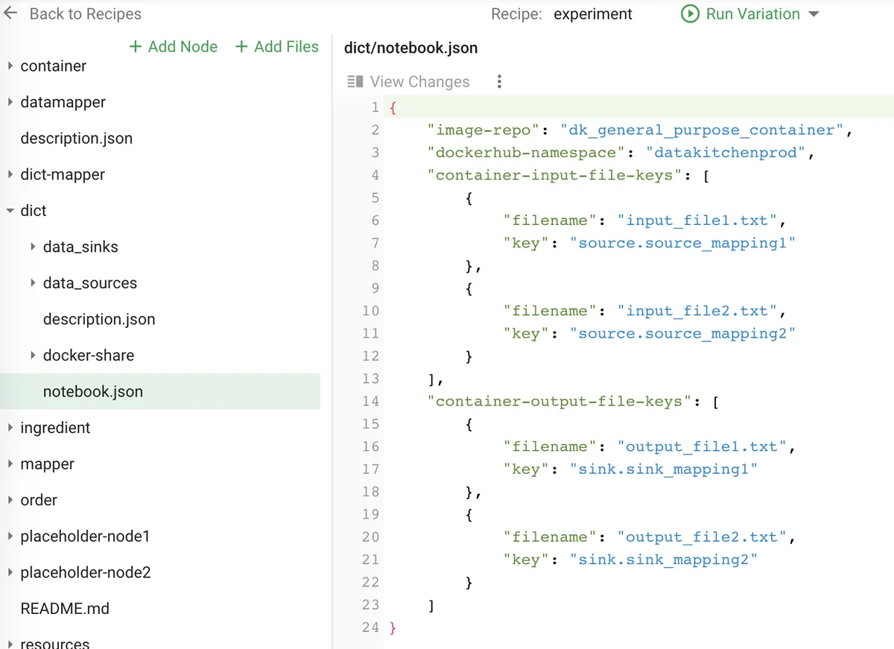The image size is (894, 649).
Task: Expand the data_sinks folder
Action: point(33,247)
